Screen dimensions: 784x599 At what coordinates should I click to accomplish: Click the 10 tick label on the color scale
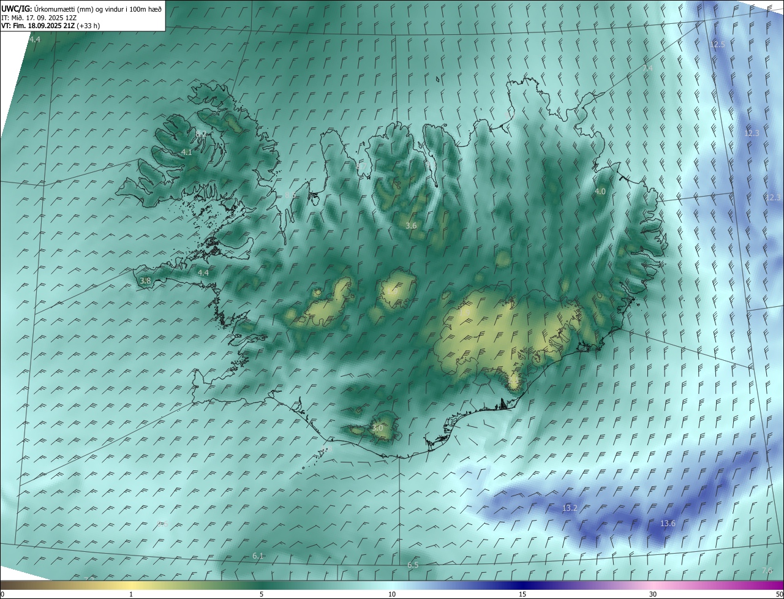point(392,594)
